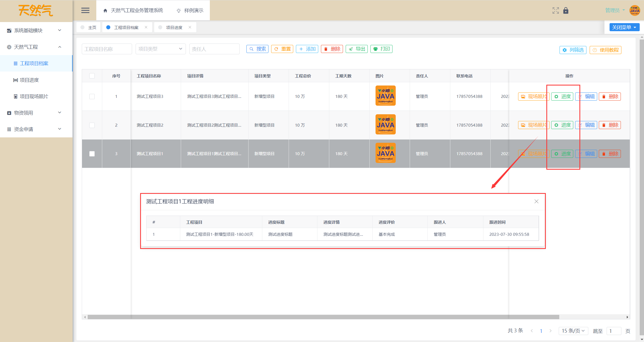The image size is (644, 342).
Task: Open the 15 条/页 page size dropdown
Action: [x=573, y=331]
